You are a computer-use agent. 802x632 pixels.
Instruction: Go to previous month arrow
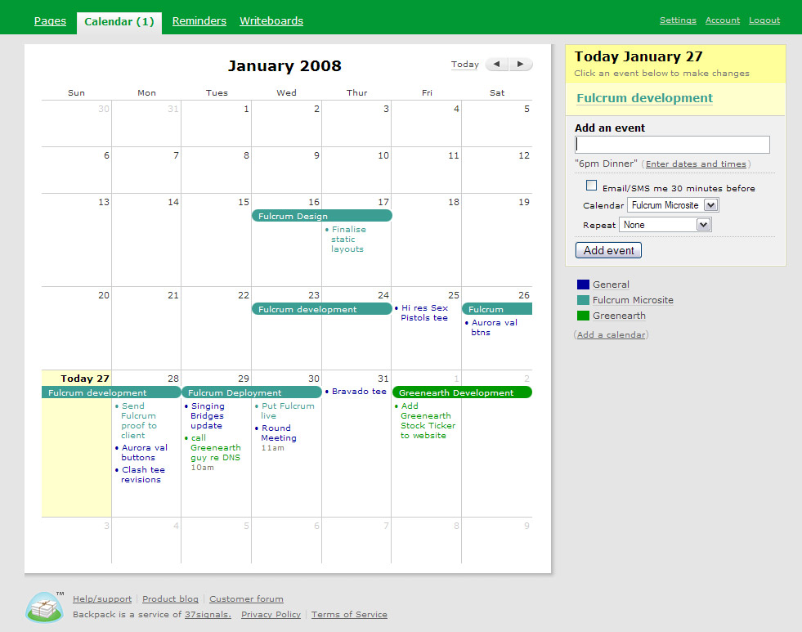[x=496, y=65]
